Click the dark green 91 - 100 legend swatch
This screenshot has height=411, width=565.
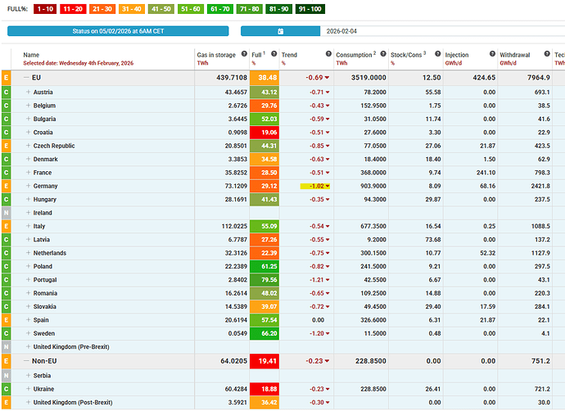pos(306,9)
